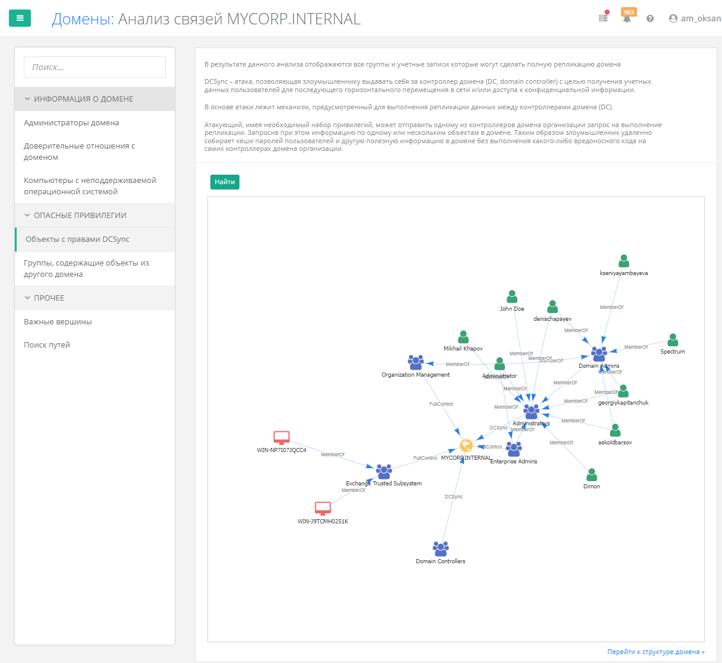Select the Organization Management group node
Screen dimensions: 722x663
pos(416,362)
